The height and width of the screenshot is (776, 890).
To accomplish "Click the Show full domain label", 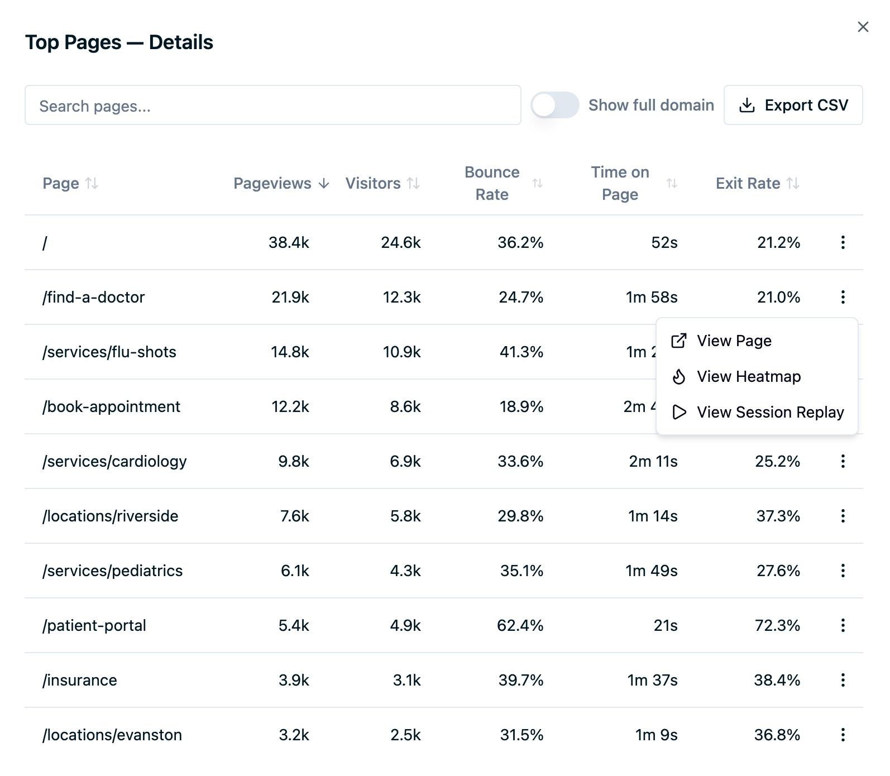I will click(651, 105).
